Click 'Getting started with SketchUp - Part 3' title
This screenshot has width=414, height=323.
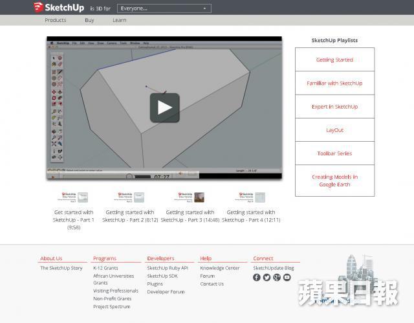(190, 216)
